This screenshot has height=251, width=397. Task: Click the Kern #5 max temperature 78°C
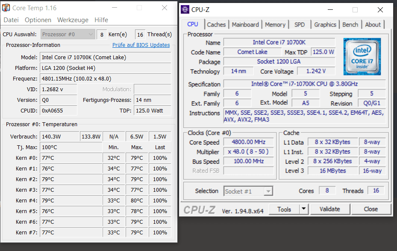[x=137, y=211]
